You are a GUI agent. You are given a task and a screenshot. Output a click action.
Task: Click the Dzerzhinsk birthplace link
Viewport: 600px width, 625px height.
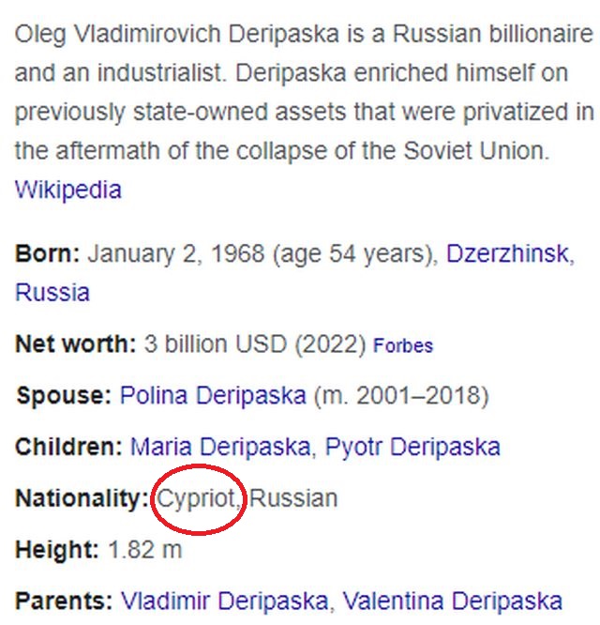pos(506,253)
